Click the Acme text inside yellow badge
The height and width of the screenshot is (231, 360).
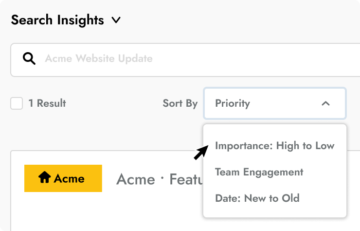(x=69, y=178)
